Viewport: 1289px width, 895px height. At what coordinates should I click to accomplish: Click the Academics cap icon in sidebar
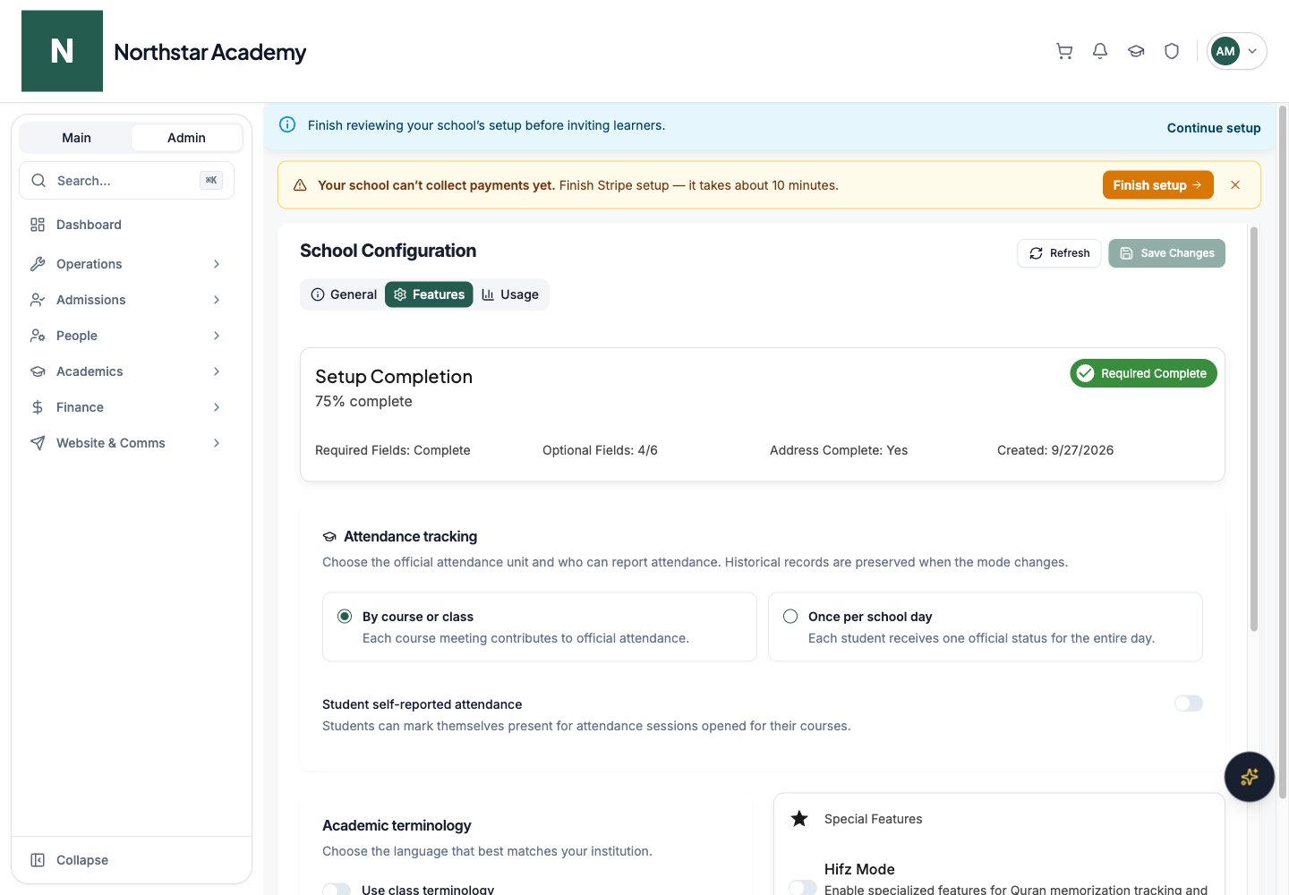coord(38,371)
